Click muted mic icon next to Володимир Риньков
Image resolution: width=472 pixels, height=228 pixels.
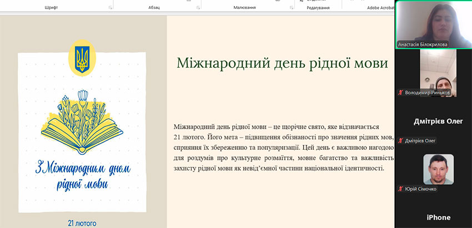click(400, 93)
